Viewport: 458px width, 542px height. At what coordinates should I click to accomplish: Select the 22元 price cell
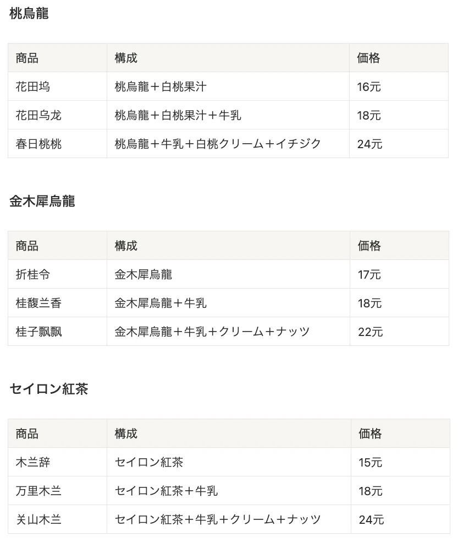pyautogui.click(x=400, y=332)
